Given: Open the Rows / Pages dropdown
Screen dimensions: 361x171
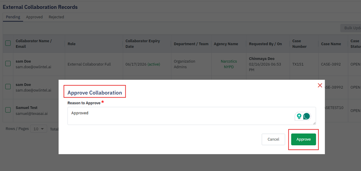Looking at the screenshot, I should (x=39, y=129).
